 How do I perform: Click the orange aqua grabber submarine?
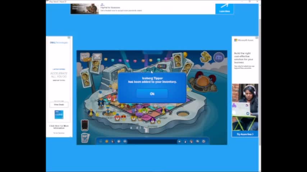click(x=203, y=82)
